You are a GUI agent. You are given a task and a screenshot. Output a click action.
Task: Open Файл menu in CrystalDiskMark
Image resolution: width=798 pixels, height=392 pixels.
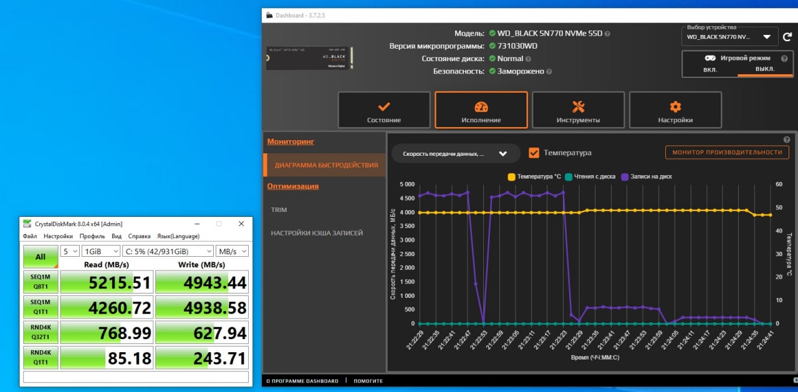pos(30,236)
